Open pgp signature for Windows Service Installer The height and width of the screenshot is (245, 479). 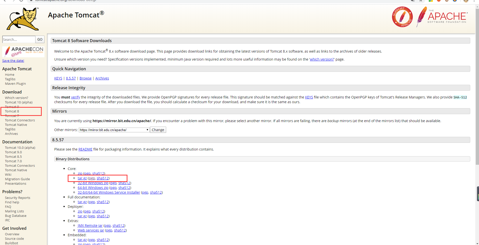click(x=145, y=192)
